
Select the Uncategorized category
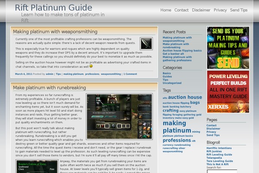(172, 83)
